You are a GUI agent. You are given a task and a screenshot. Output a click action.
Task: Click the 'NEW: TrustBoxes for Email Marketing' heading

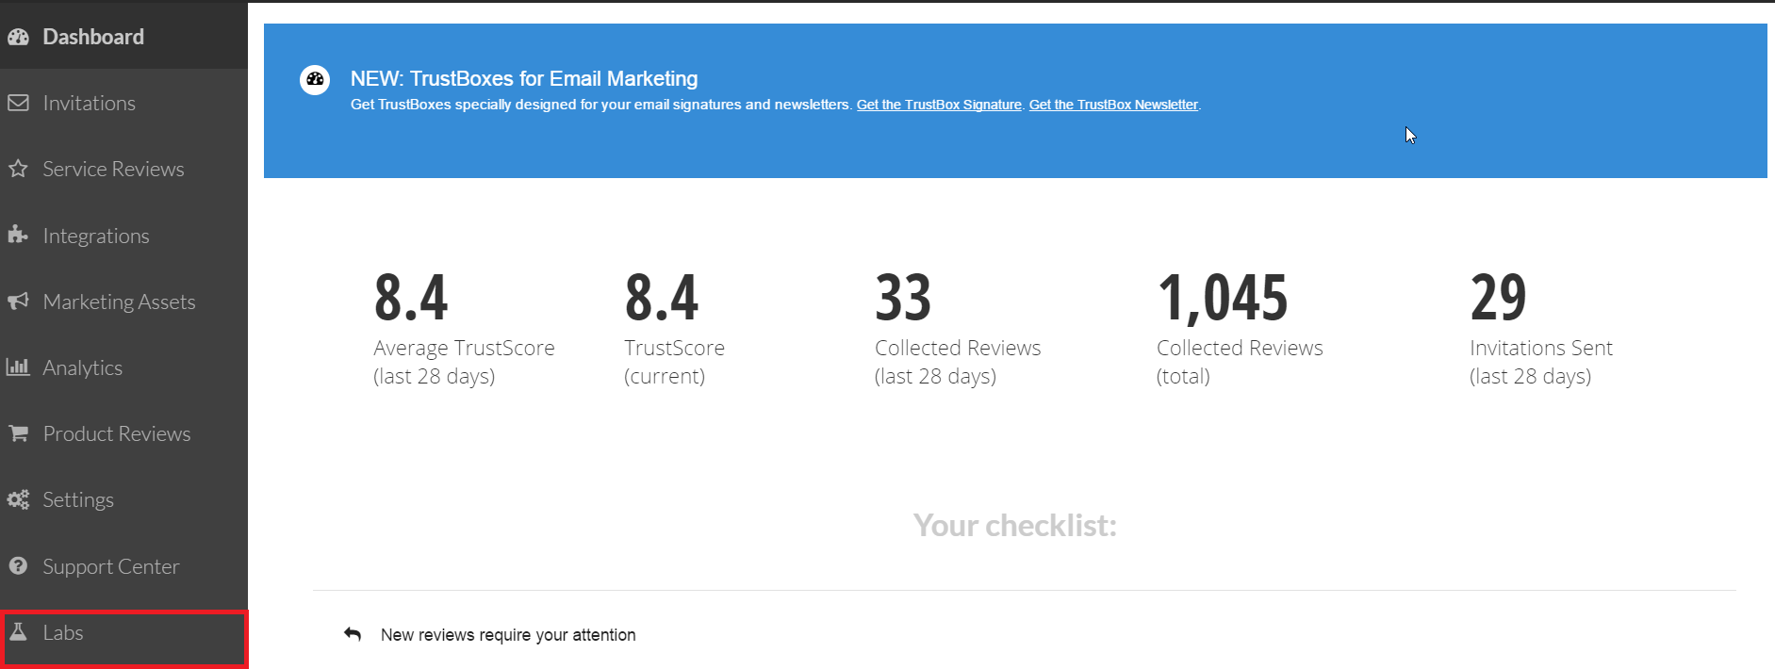(524, 78)
